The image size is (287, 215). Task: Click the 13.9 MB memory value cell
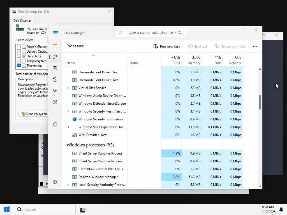(x=192, y=127)
